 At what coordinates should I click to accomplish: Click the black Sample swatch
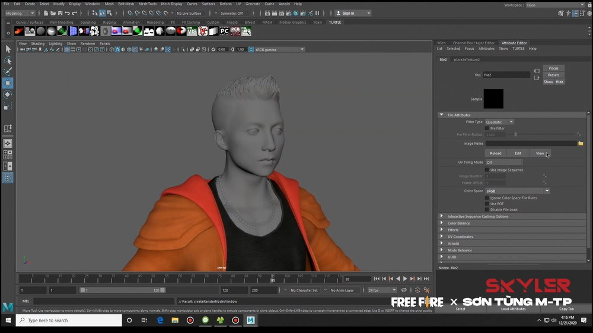tap(493, 99)
